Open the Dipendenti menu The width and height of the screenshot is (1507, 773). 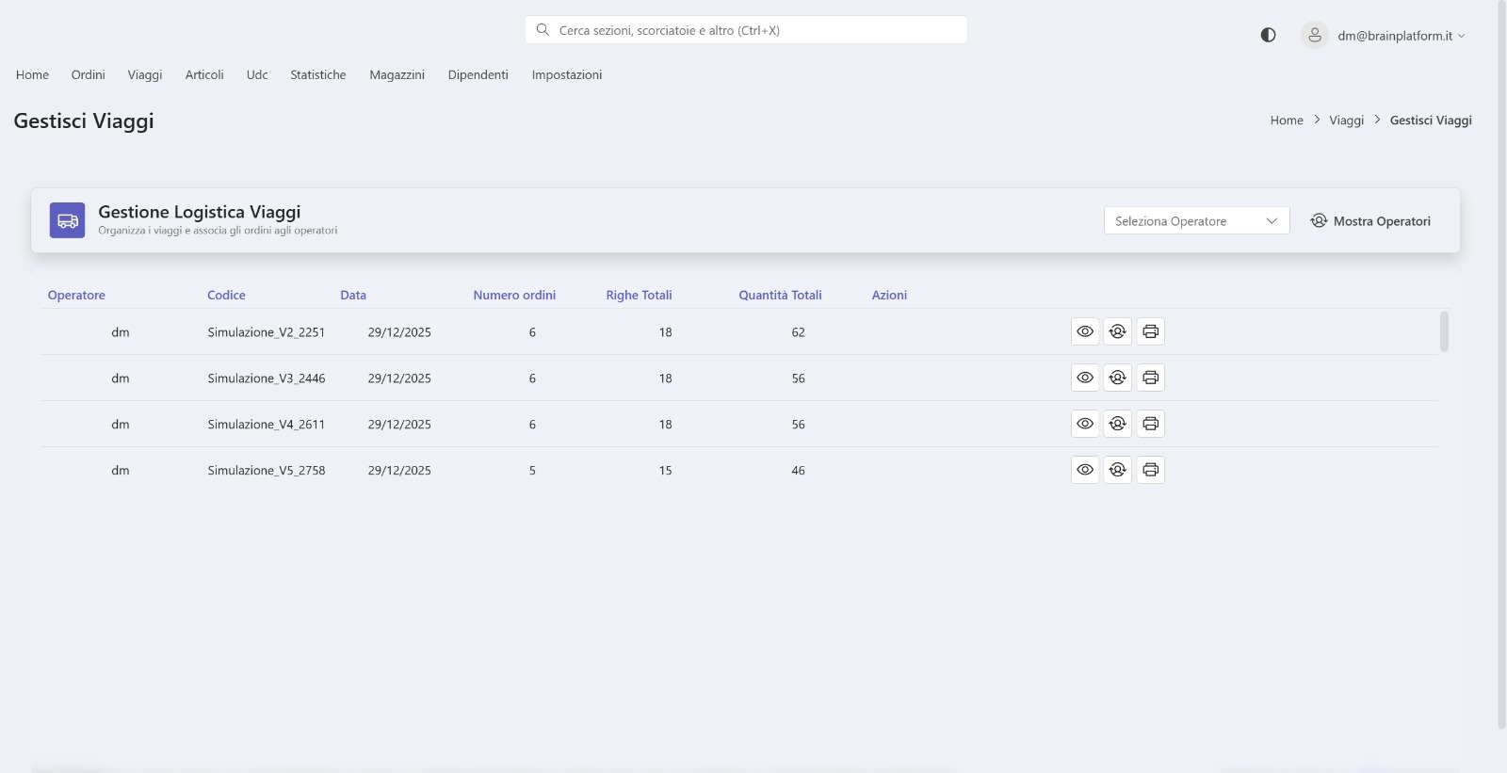pyautogui.click(x=478, y=74)
